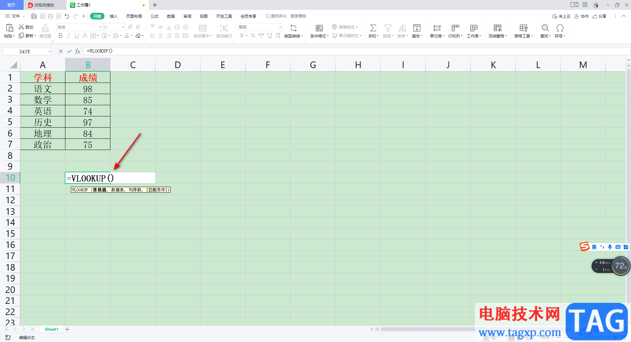Open Table Tools (表格工具)

pos(524,31)
